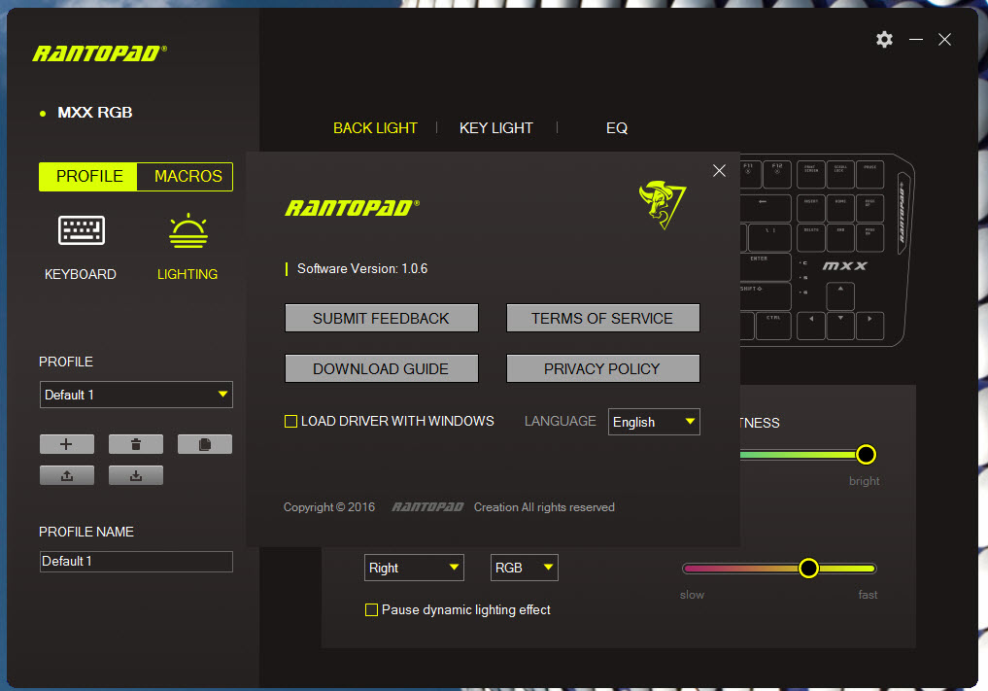988x691 pixels.
Task: Click the speed slider handle
Action: 808,568
